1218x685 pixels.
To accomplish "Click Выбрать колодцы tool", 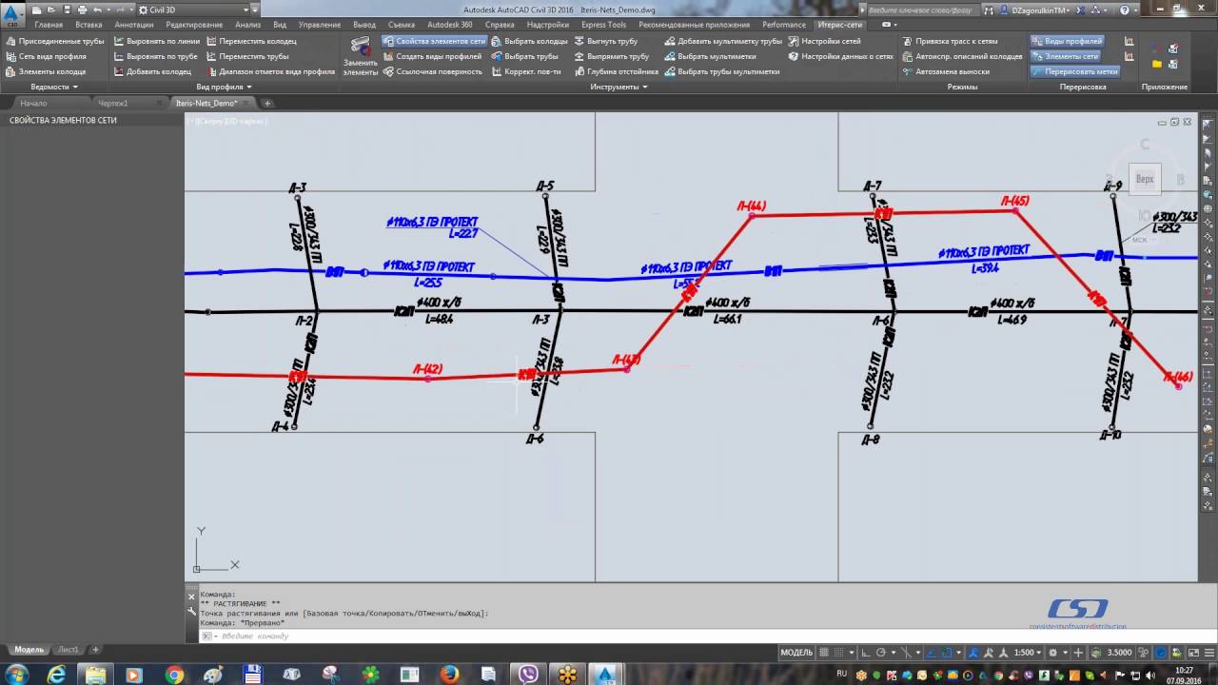I will [x=529, y=41].
